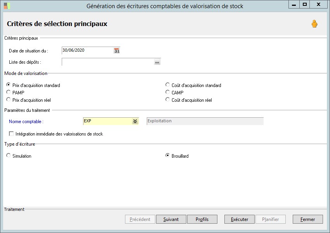Close the dialog with Fermer button
The image size is (330, 233).
click(x=308, y=219)
